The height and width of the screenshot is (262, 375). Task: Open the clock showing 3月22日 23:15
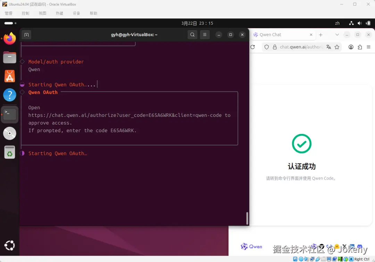coord(197,23)
